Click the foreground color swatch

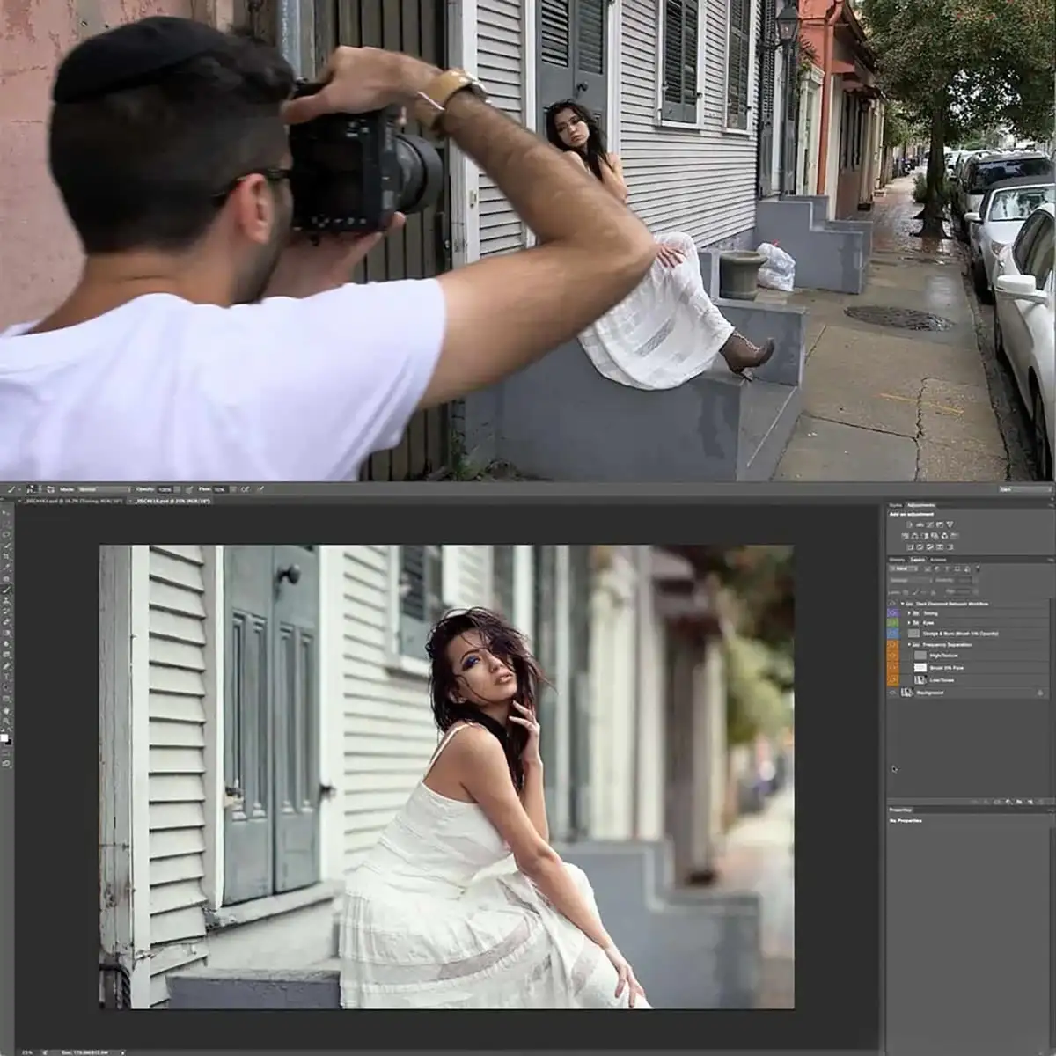(4, 737)
